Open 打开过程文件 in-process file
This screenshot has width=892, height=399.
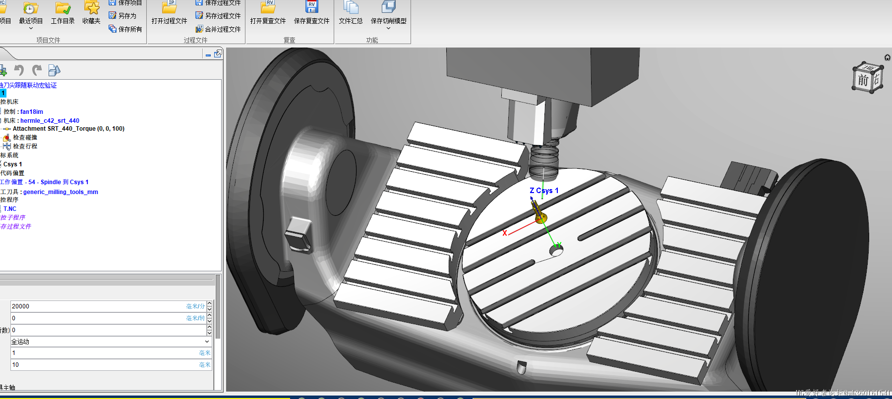click(170, 13)
